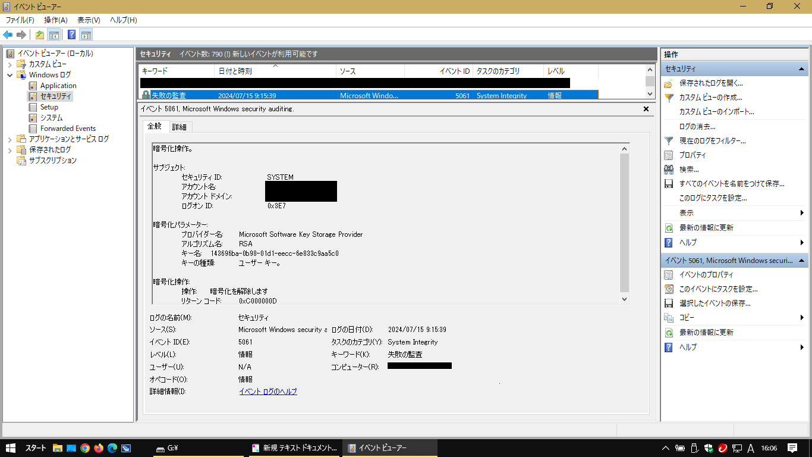Save selected events (選択したイベントの保存)

715,303
